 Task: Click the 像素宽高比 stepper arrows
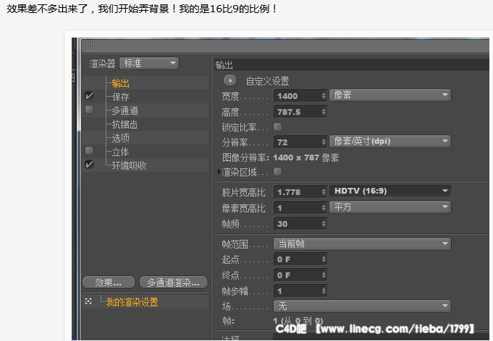(x=324, y=207)
